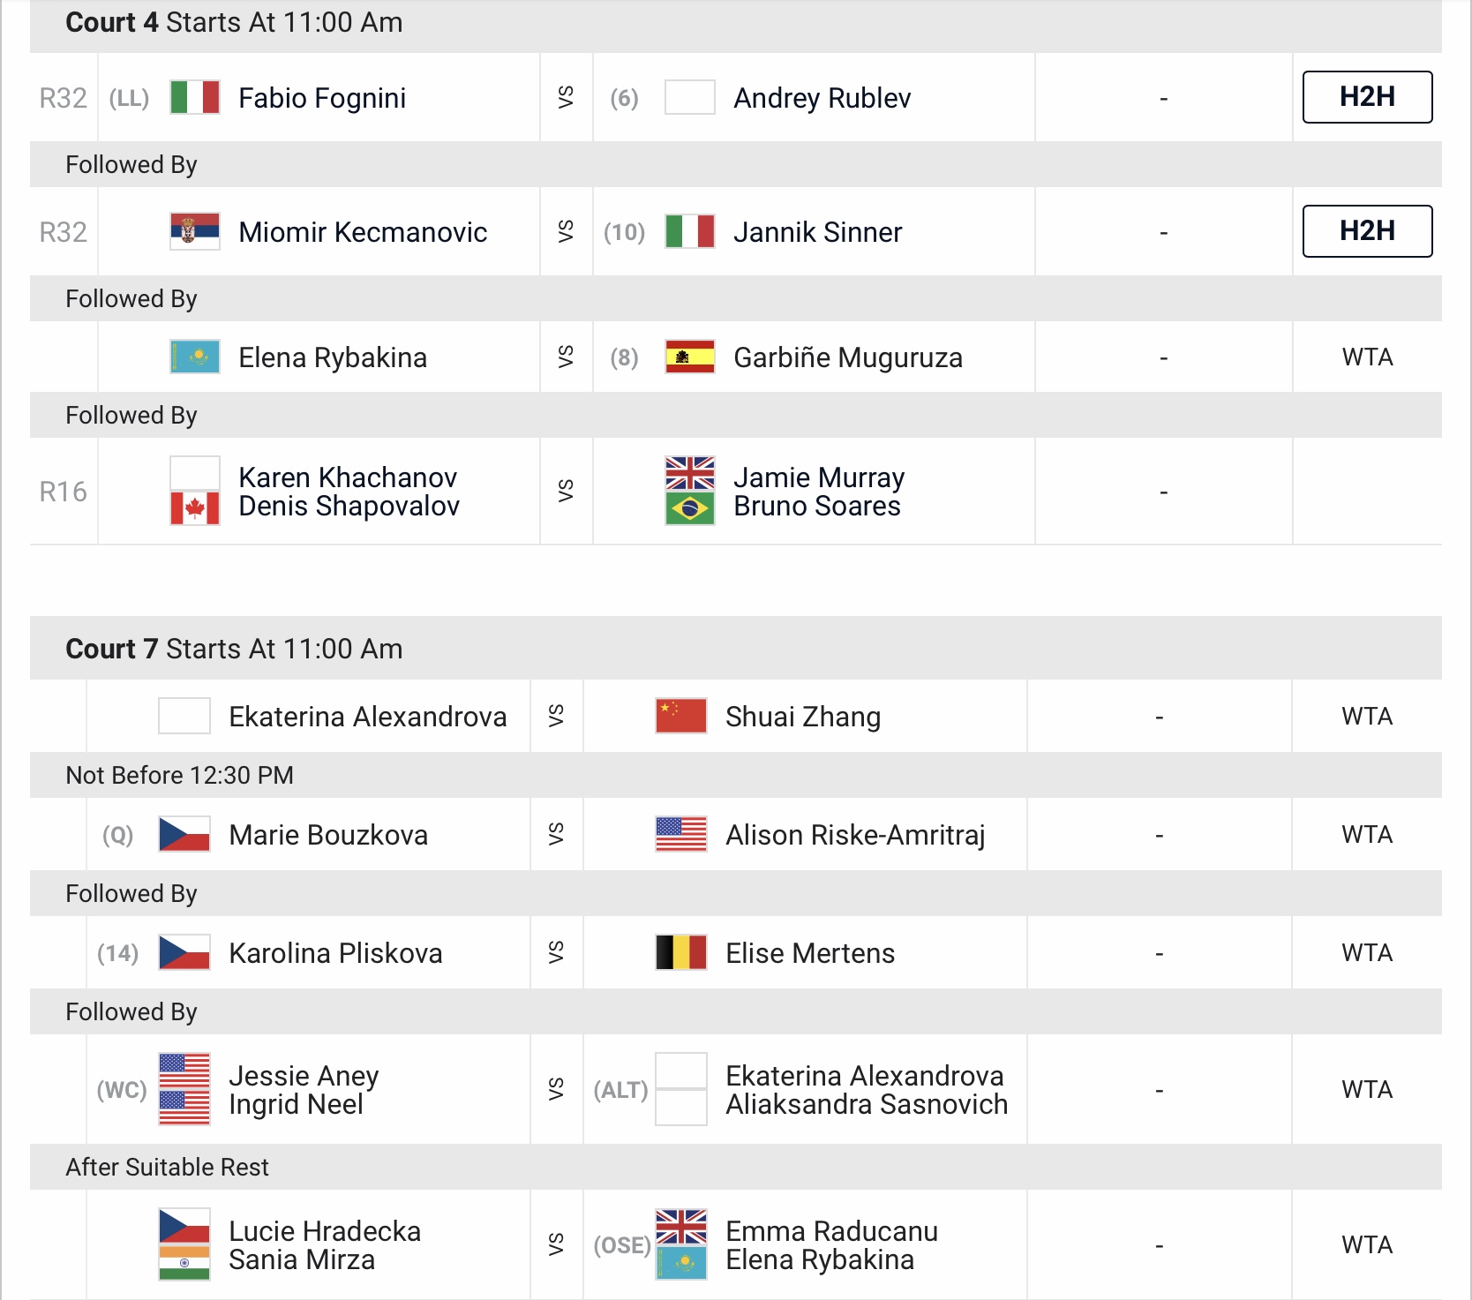
Task: Click Kazakhstan flag next to Elena Rybakina singles
Action: click(x=195, y=357)
